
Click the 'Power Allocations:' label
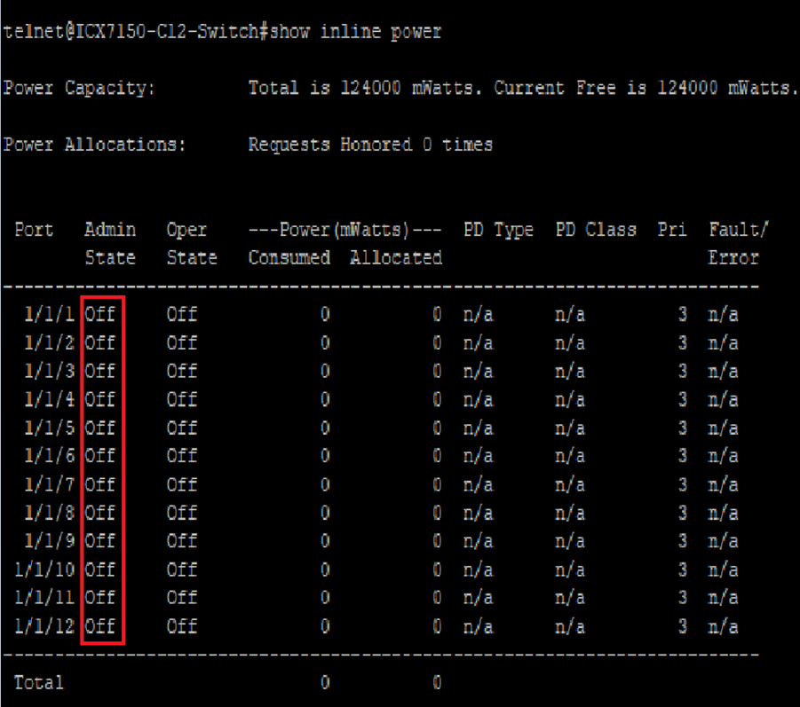[94, 145]
